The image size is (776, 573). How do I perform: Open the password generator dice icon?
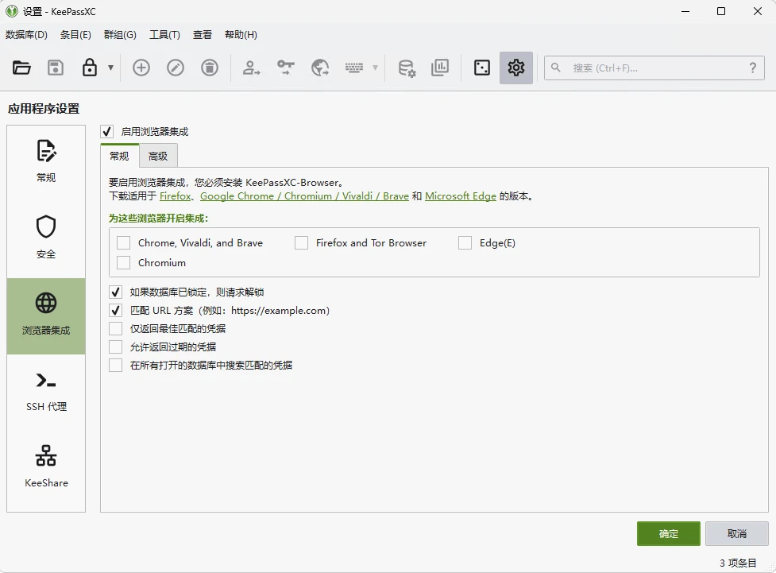tap(482, 68)
